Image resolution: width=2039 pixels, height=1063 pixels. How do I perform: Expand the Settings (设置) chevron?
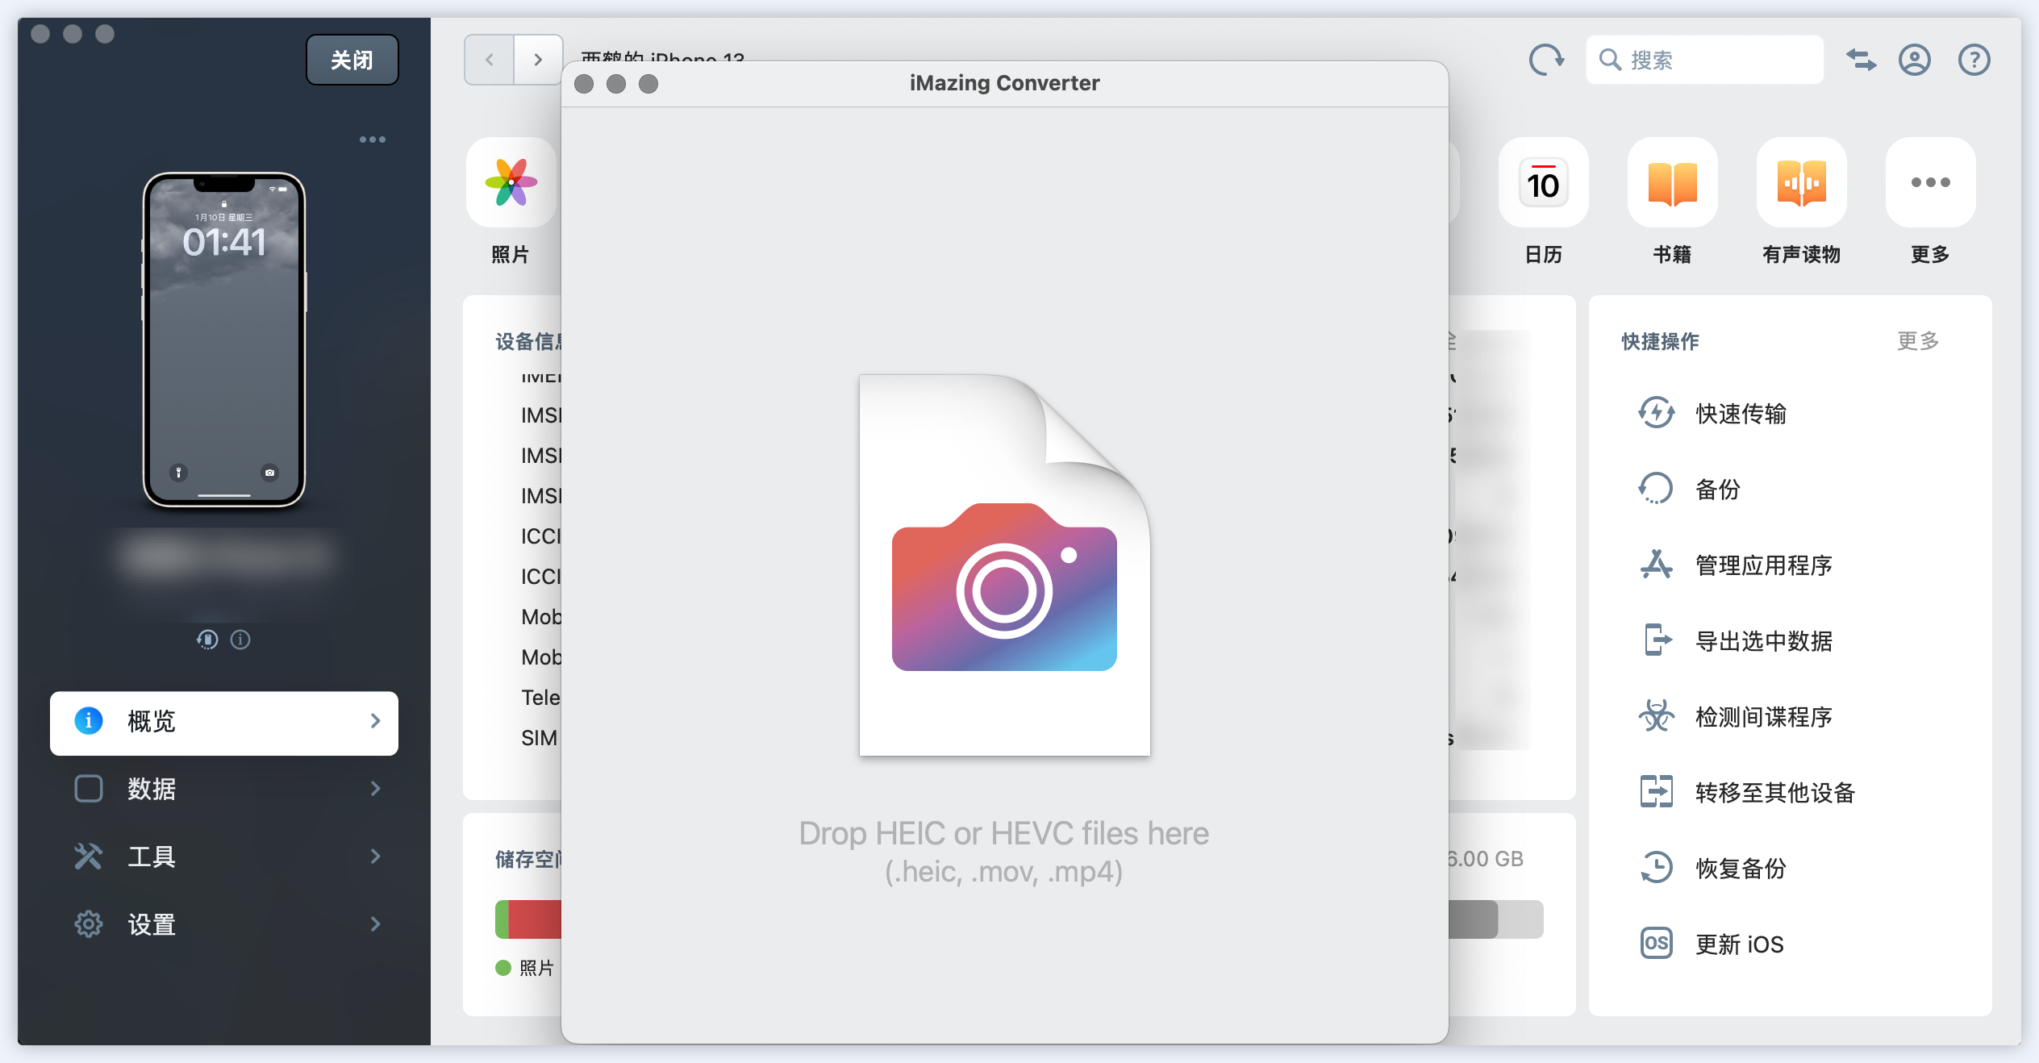(x=375, y=924)
